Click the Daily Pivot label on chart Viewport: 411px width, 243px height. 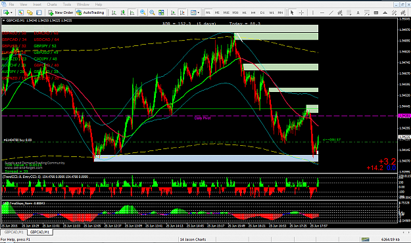click(203, 118)
